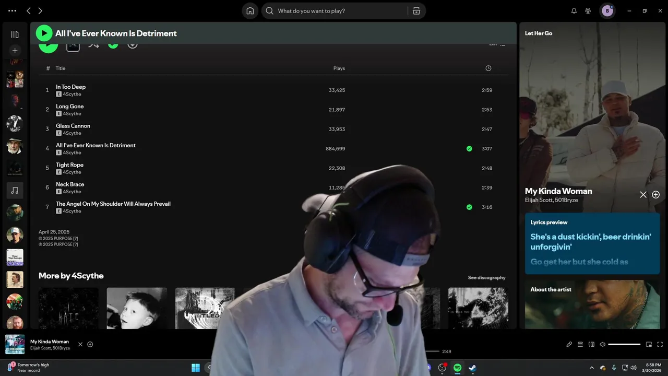The image size is (668, 376).
Task: Open Connect to a device icon
Action: pyautogui.click(x=591, y=344)
